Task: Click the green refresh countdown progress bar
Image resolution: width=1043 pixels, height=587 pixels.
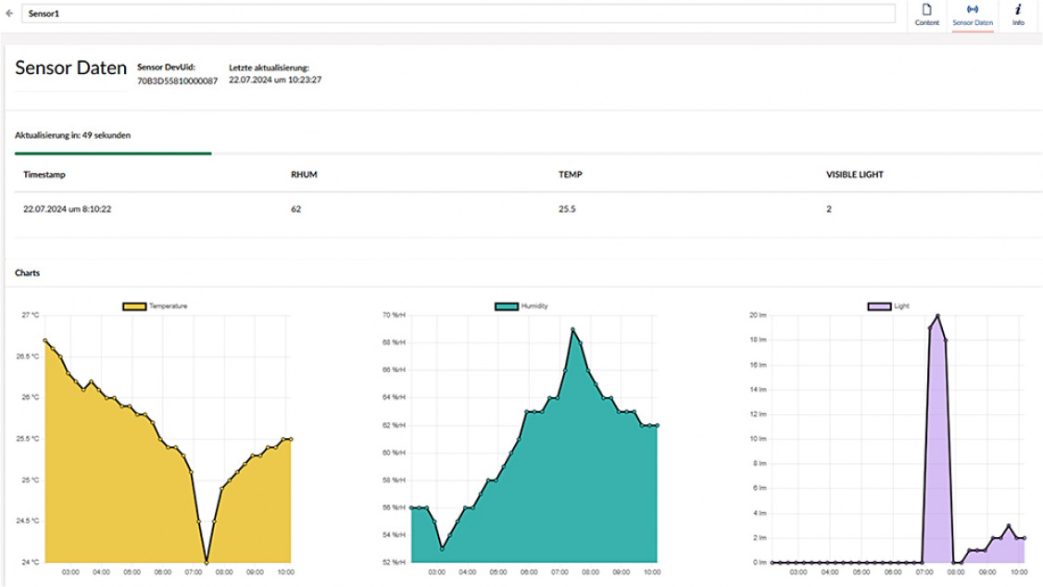Action: 113,153
